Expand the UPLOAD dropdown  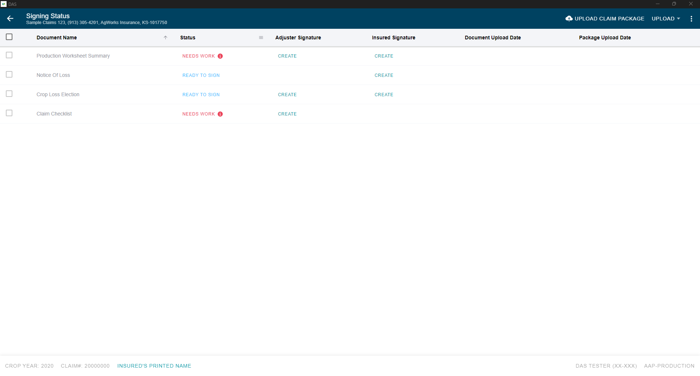click(666, 19)
